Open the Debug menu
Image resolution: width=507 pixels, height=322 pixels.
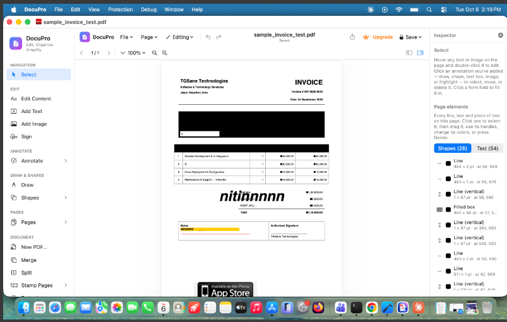click(x=149, y=9)
